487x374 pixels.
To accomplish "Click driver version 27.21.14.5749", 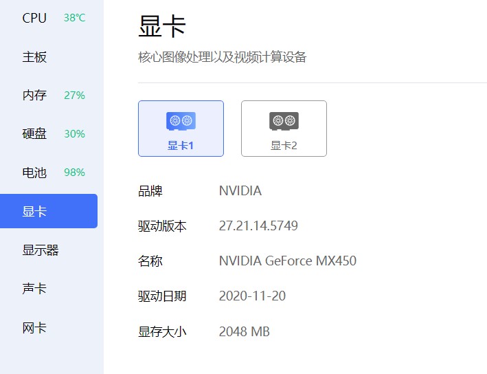I will pyautogui.click(x=258, y=225).
